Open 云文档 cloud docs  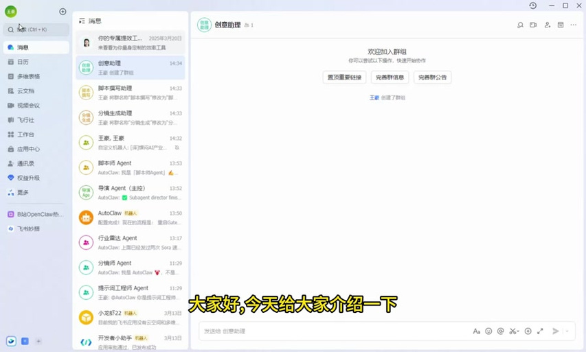click(36, 91)
